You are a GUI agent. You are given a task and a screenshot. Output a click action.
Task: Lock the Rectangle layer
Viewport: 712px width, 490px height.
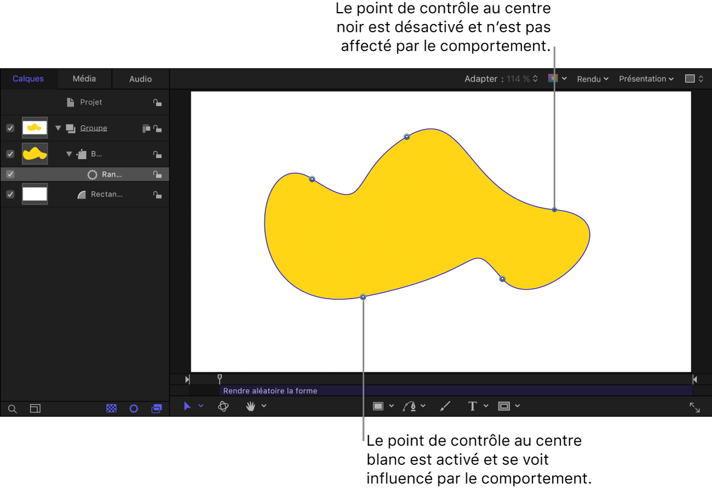[x=157, y=194]
